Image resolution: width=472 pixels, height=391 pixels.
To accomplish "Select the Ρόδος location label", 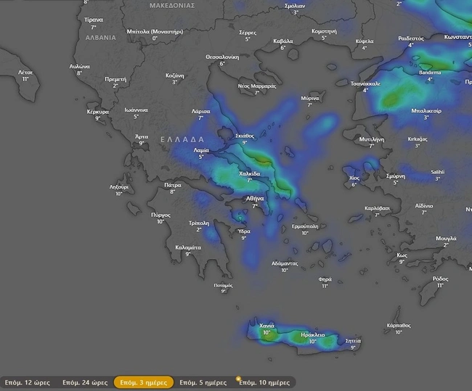I will coord(440,279).
